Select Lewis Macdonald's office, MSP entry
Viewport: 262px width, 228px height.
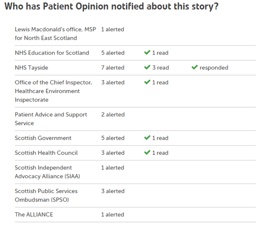(x=55, y=33)
